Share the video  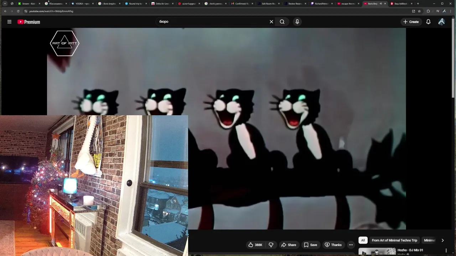click(x=289, y=245)
